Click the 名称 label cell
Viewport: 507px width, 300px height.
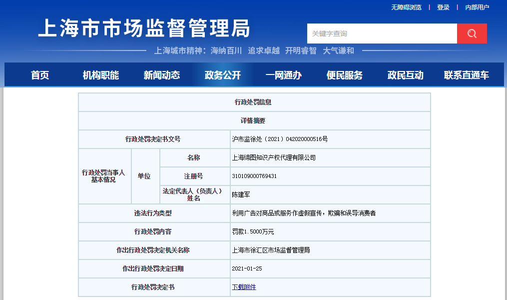coord(195,157)
